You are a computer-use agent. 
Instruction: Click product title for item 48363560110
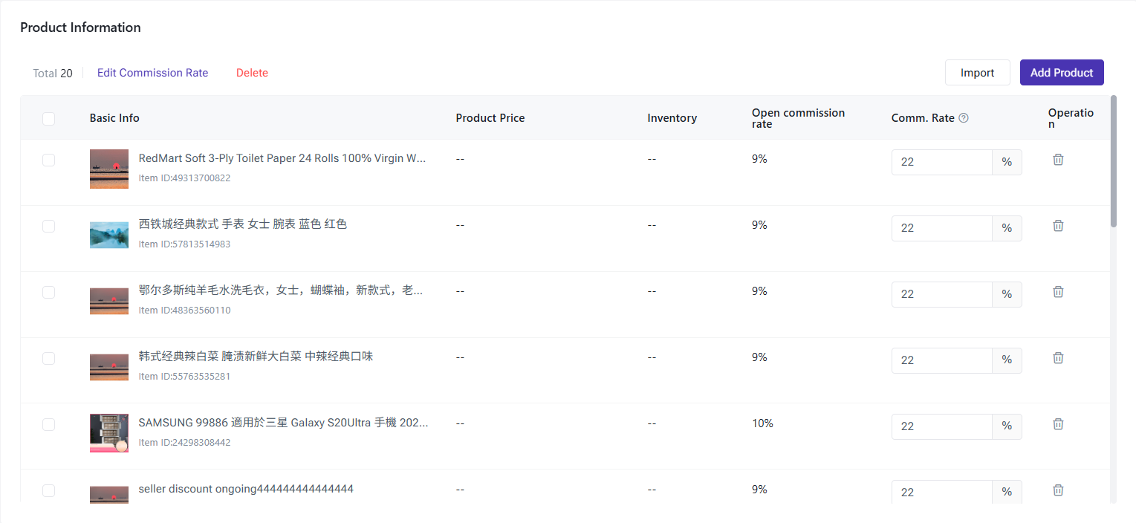(281, 290)
